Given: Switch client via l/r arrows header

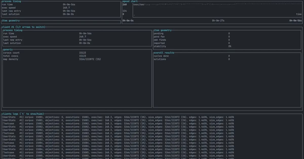Looking at the screenshot, I should coord(28,27).
